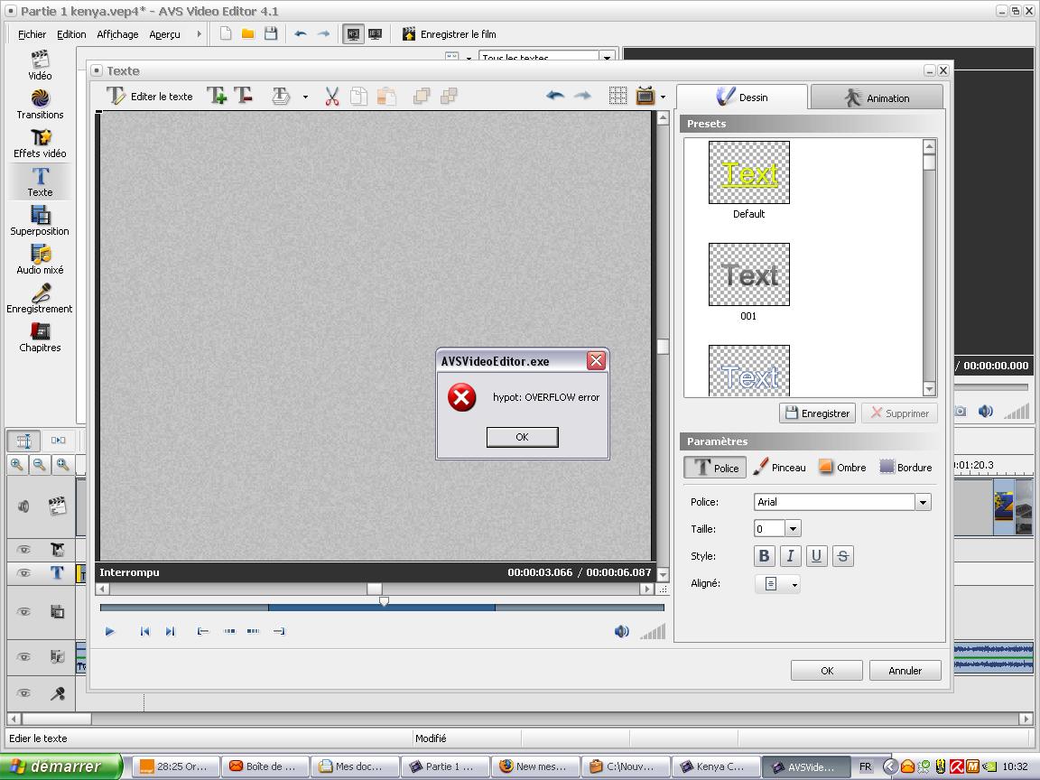
Task: Toggle italic text style
Action: pos(790,556)
